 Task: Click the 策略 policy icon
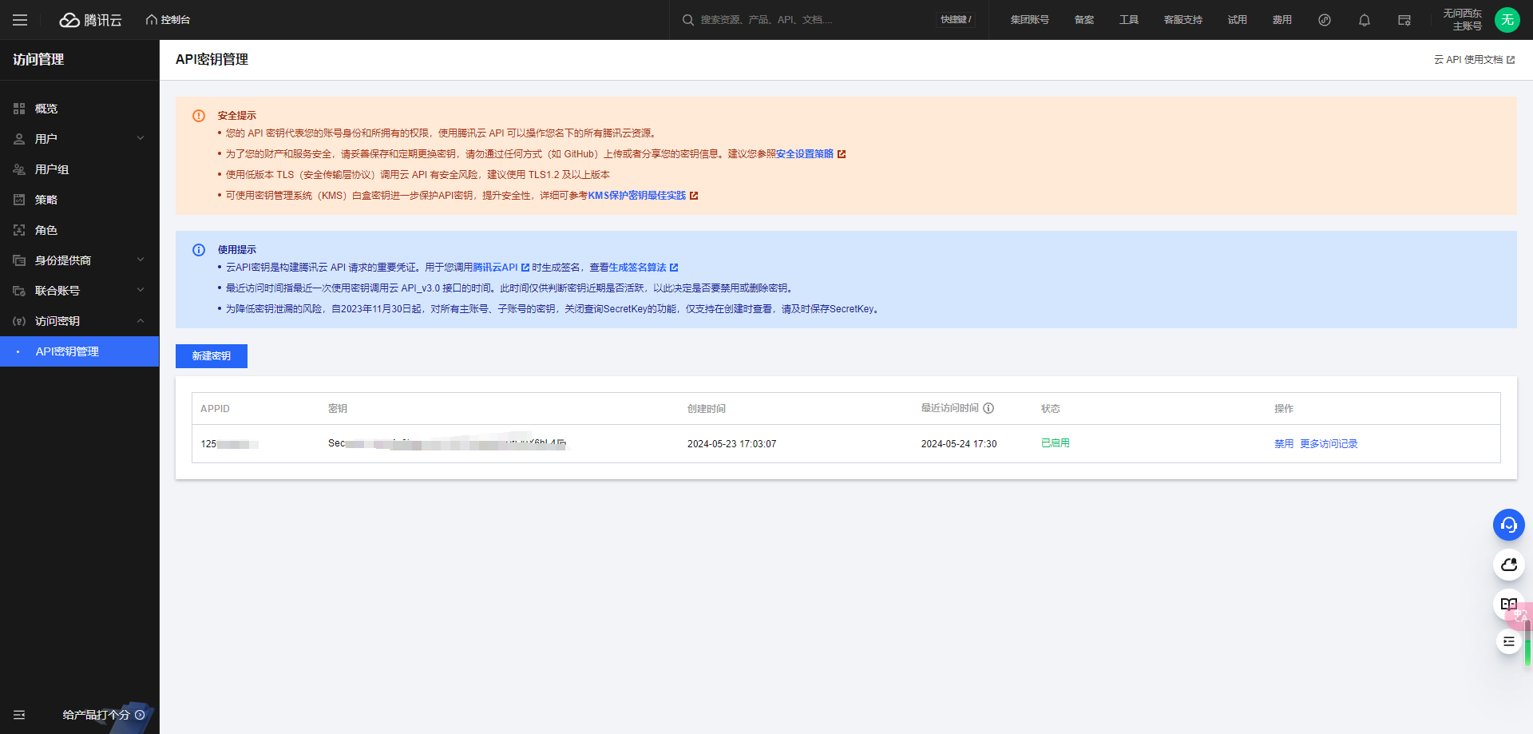click(19, 200)
